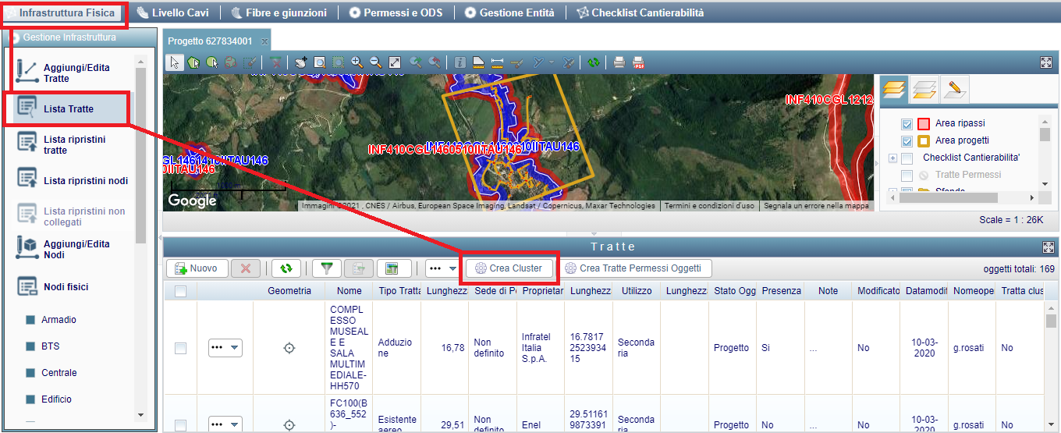Open the table filter funnel

[x=327, y=268]
